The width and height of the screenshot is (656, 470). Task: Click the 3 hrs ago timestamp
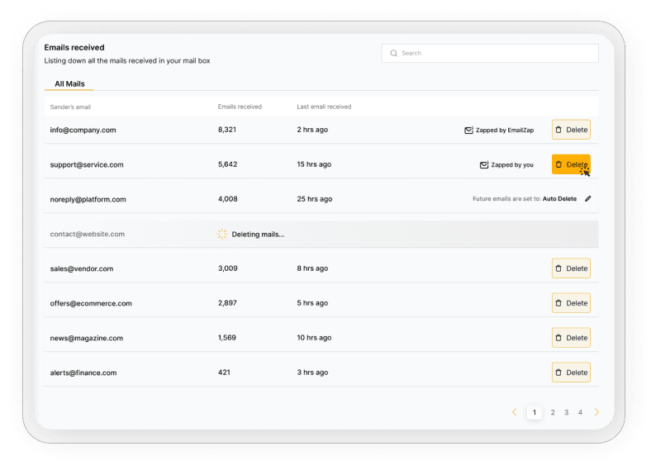point(312,373)
